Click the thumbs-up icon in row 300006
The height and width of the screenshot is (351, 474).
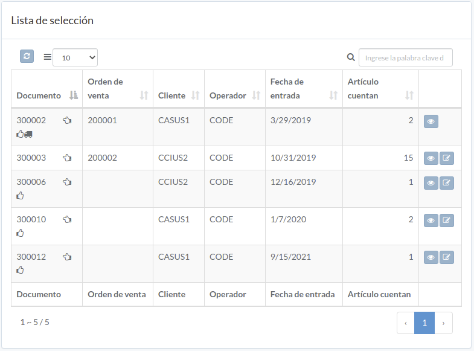[x=20, y=196]
